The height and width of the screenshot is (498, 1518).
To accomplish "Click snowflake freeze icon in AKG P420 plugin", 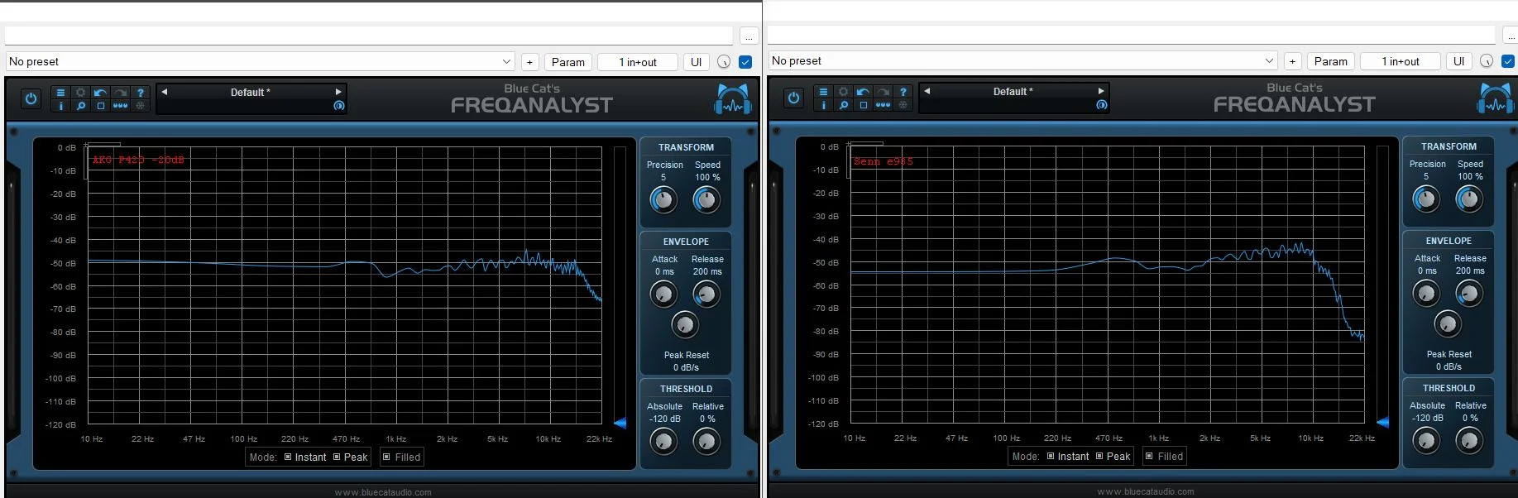I will 141,106.
